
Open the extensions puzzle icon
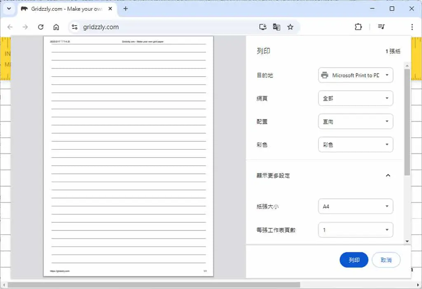pyautogui.click(x=358, y=27)
